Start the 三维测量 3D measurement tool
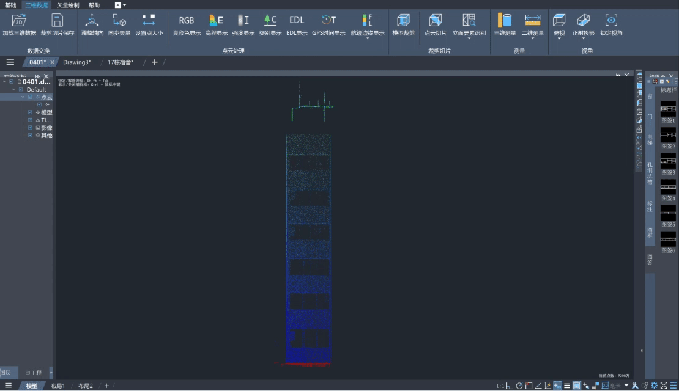679x391 pixels. [x=505, y=21]
